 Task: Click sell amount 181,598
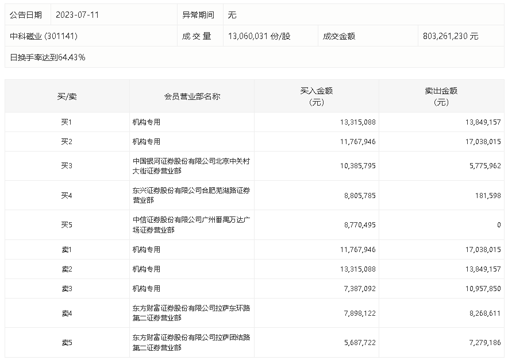(x=488, y=196)
